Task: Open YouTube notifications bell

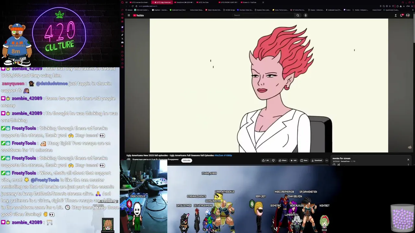Action: click(x=402, y=15)
